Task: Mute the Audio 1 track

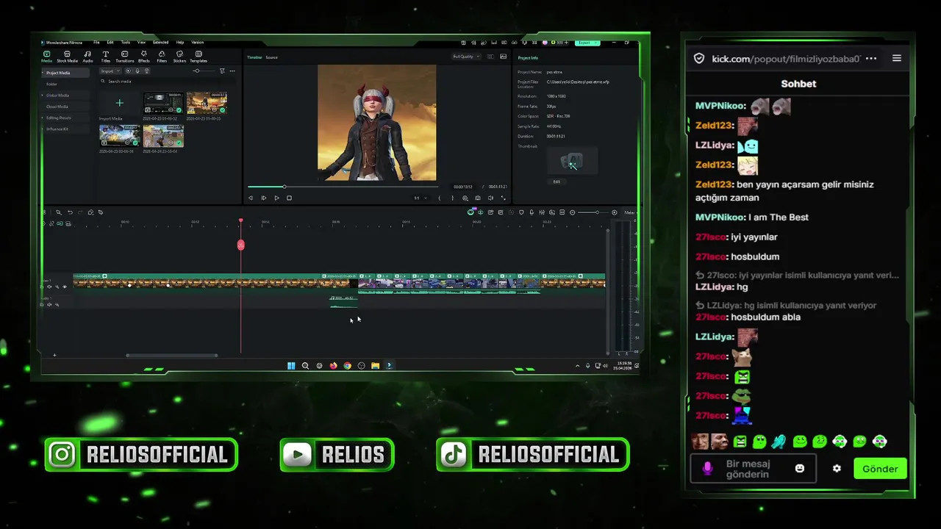Action: pyautogui.click(x=49, y=304)
